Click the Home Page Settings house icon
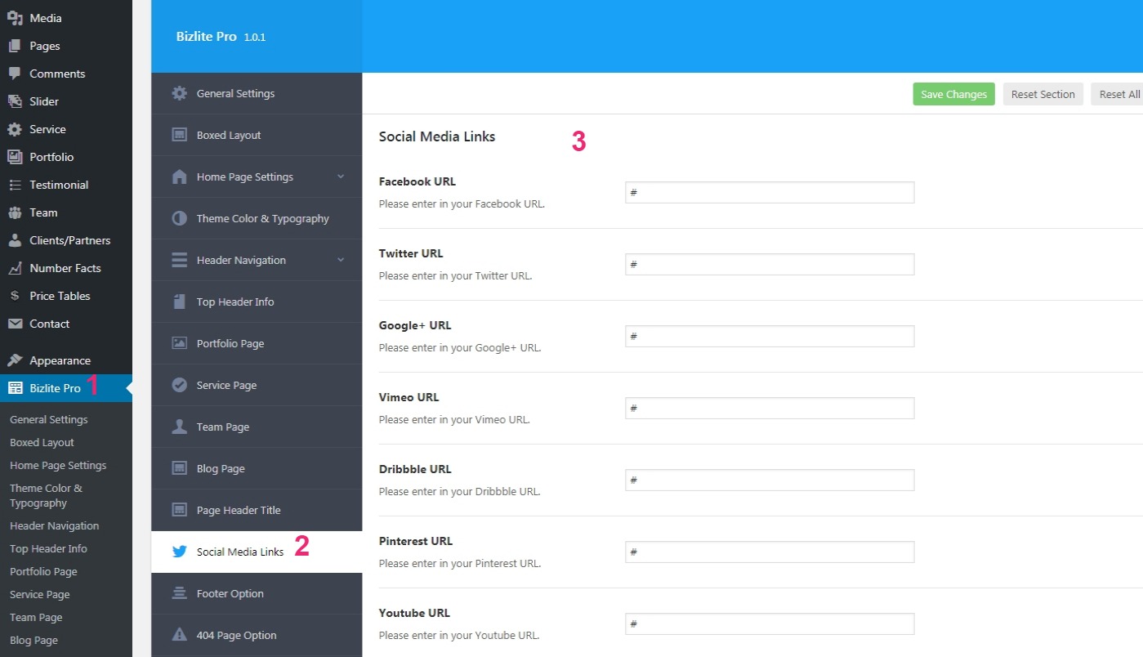Viewport: 1143px width, 657px height. coord(180,177)
